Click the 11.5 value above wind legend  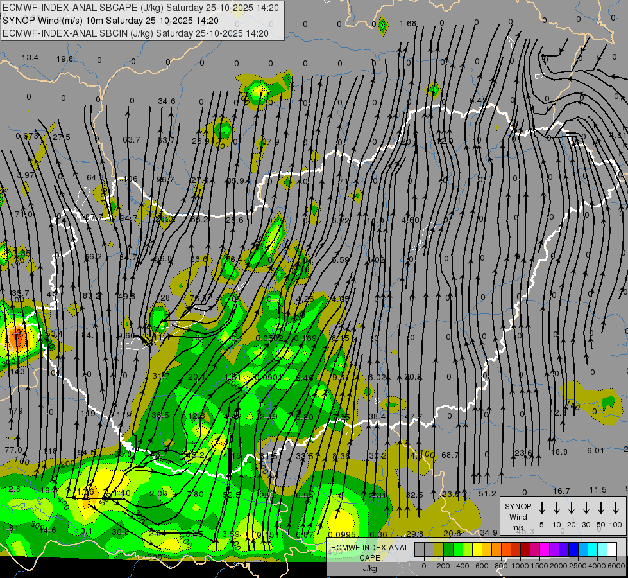[x=598, y=490]
